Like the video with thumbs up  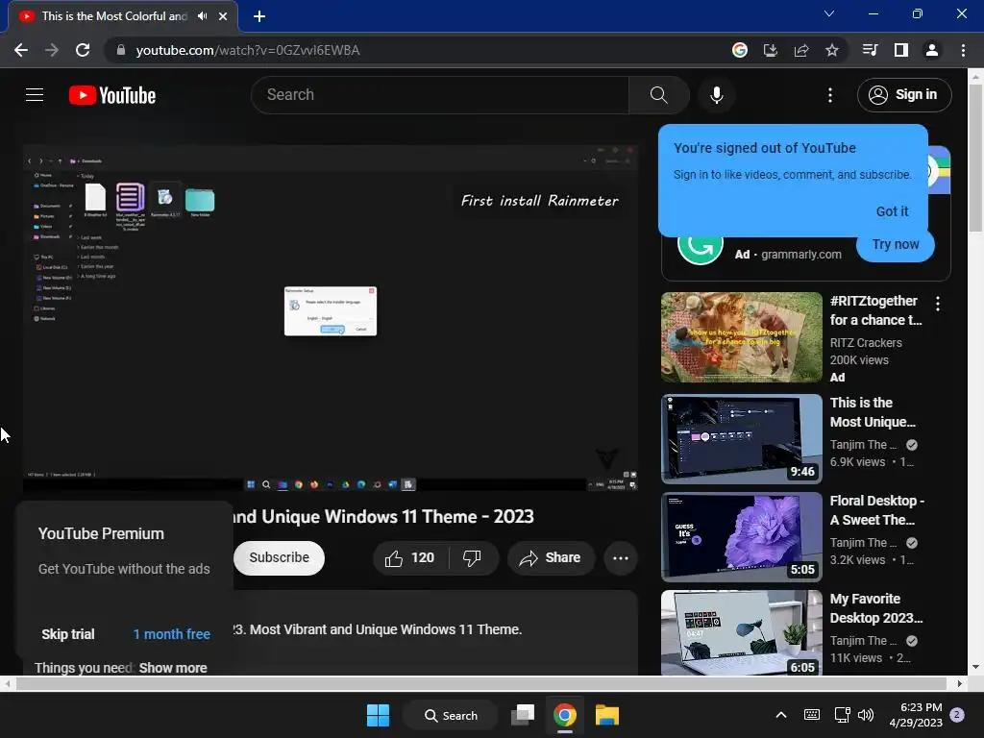pyautogui.click(x=410, y=558)
